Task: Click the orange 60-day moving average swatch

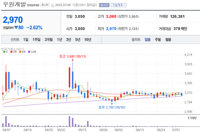Action: point(20,52)
